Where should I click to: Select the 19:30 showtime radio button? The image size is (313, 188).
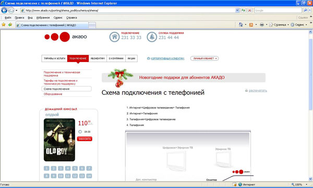pos(80,132)
